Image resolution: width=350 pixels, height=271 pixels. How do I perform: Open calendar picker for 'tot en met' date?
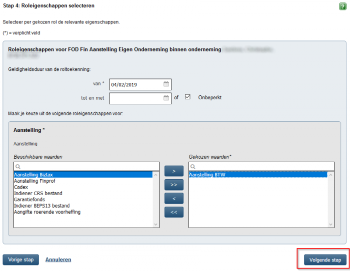[166, 98]
